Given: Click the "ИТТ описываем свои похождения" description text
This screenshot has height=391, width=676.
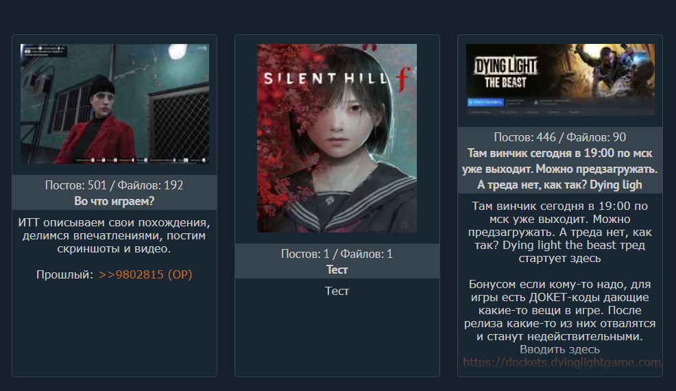Looking at the screenshot, I should [x=114, y=236].
